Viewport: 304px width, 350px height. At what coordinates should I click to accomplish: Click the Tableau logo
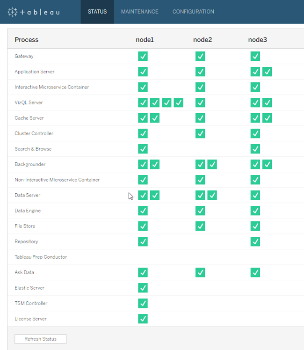click(x=34, y=12)
